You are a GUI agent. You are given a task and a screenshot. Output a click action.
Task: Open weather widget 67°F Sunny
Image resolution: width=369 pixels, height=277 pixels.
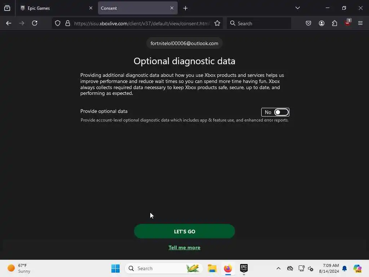(19, 268)
